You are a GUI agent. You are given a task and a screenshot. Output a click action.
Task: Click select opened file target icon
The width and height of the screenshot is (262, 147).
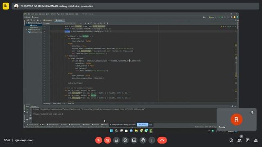[x=28, y=20]
